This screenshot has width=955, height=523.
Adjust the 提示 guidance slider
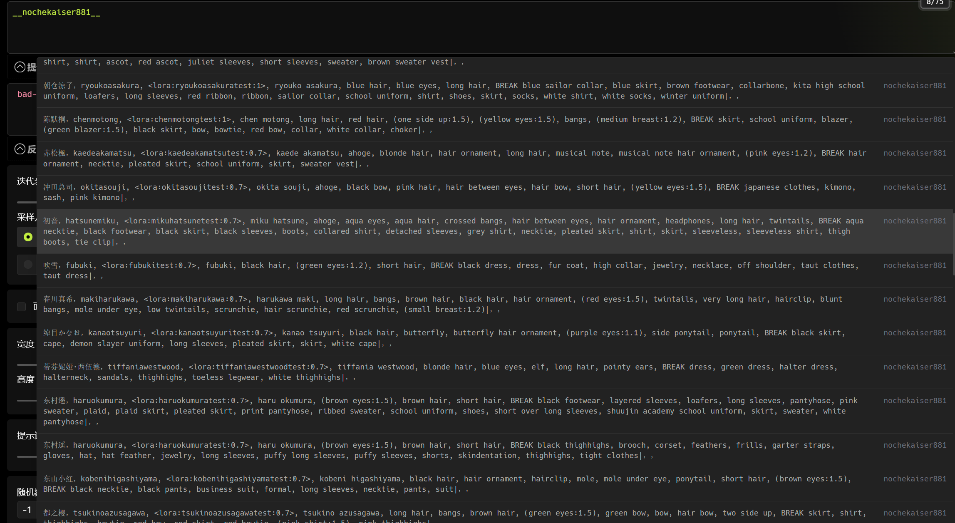point(27,456)
